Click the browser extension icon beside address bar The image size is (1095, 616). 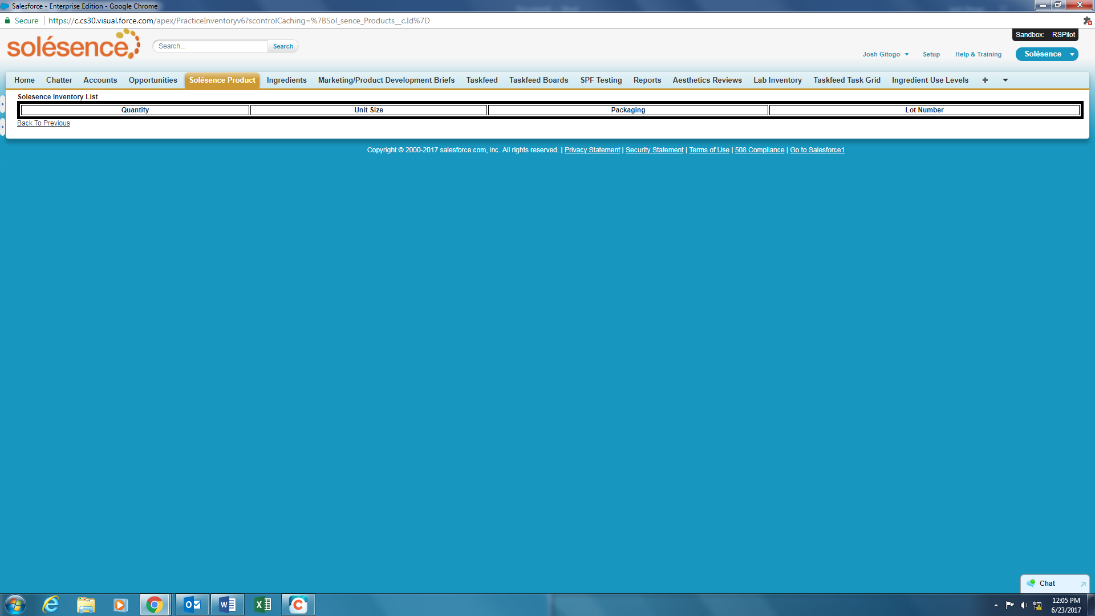point(1087,21)
